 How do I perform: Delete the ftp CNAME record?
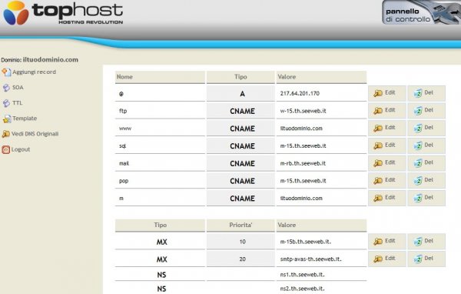[426, 111]
